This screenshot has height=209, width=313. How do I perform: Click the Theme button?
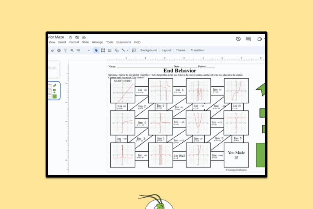coord(181,51)
